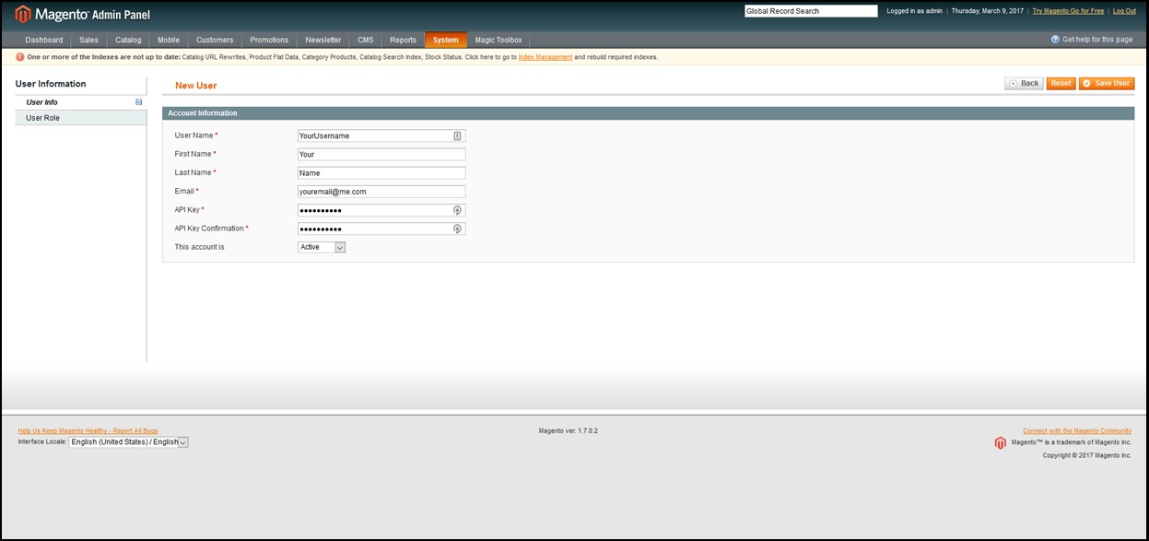
Task: Click into the Email input field
Action: point(381,192)
